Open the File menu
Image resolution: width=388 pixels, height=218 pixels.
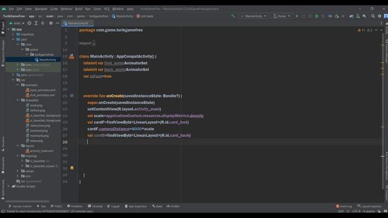point(11,9)
